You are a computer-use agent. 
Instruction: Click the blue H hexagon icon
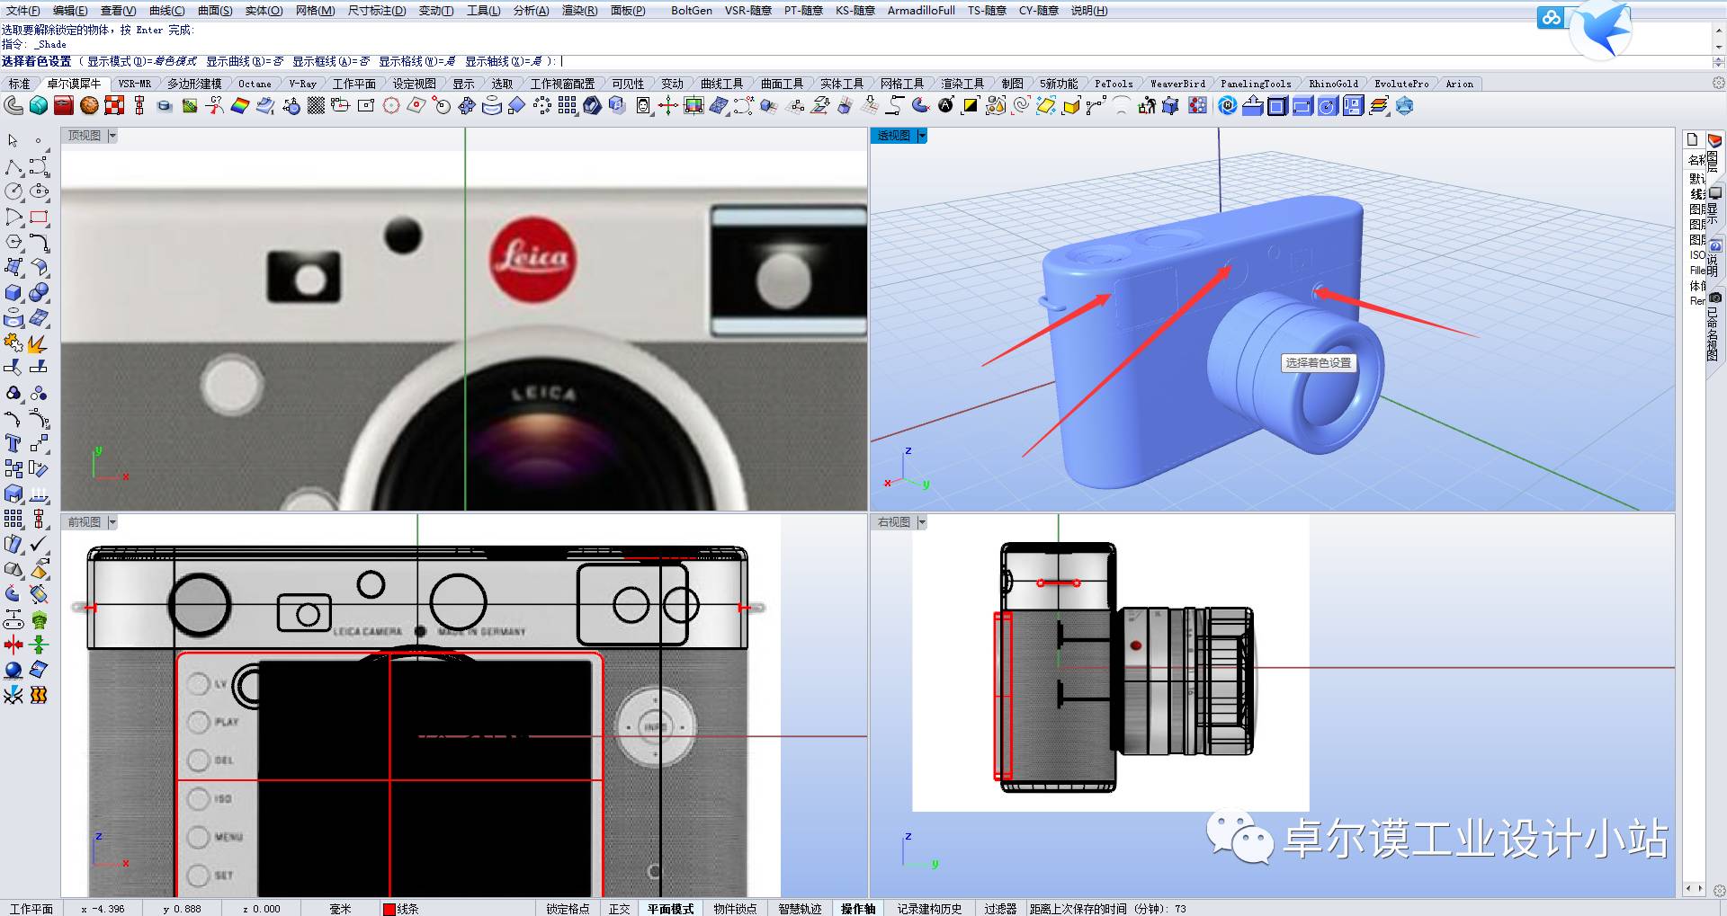1227,106
